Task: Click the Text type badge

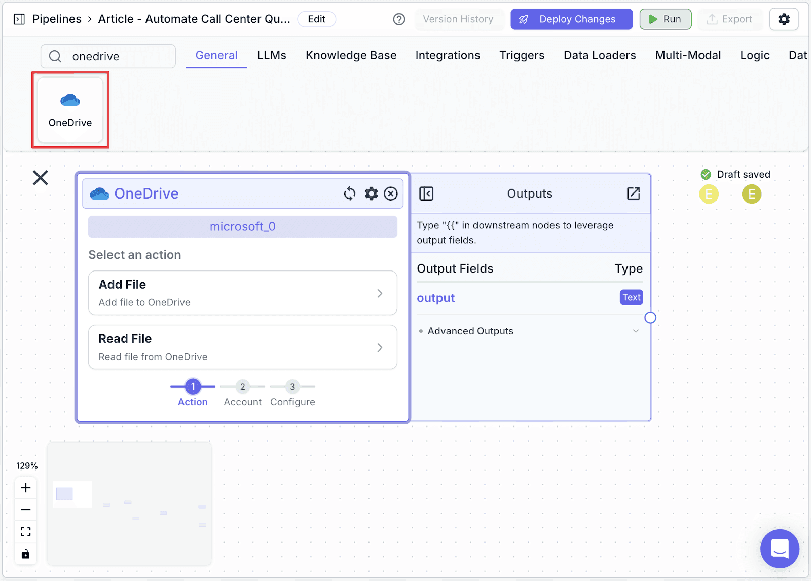Action: [632, 297]
